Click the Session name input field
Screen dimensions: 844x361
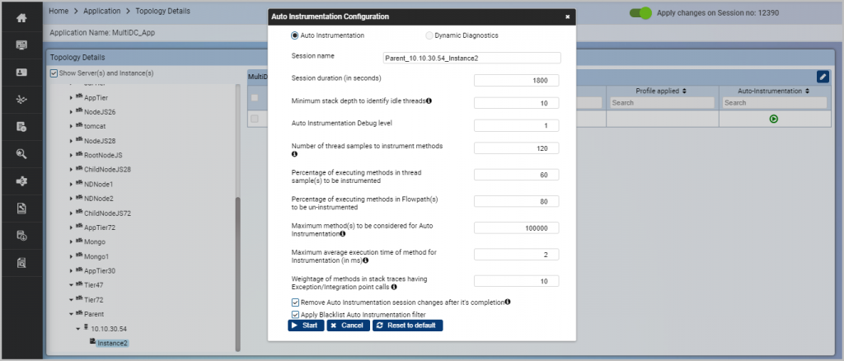471,58
